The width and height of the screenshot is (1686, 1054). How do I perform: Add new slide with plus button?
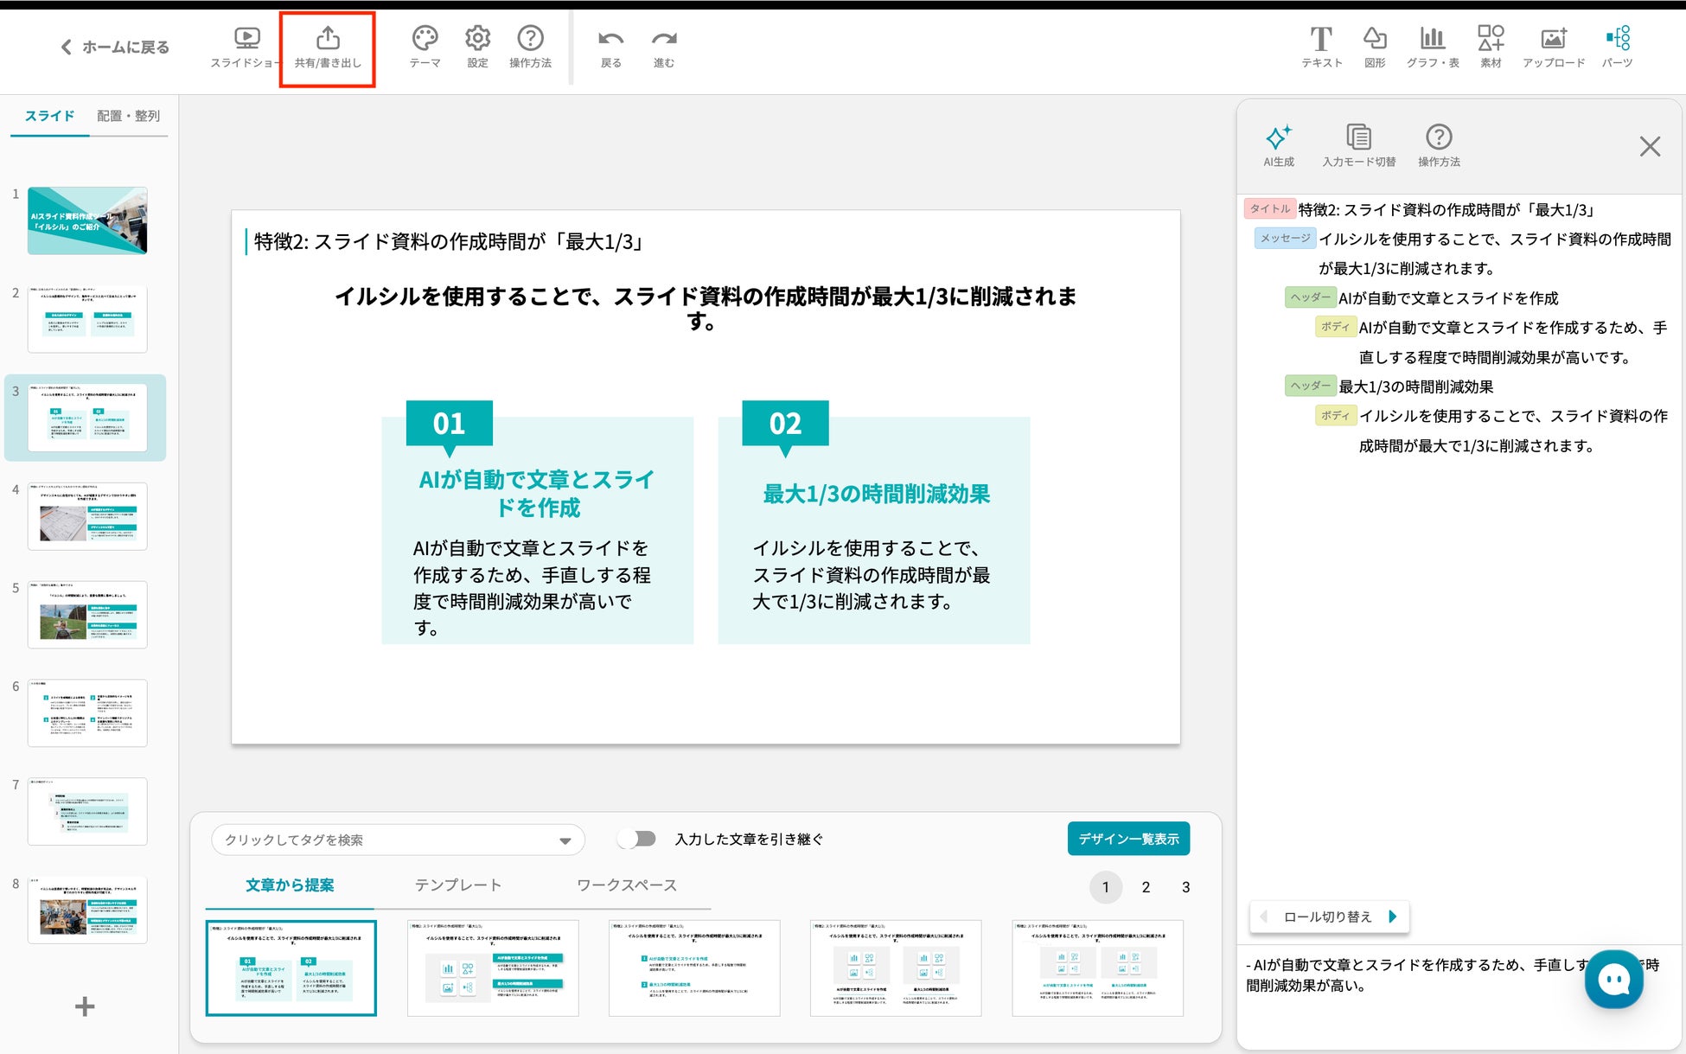coord(85,1006)
